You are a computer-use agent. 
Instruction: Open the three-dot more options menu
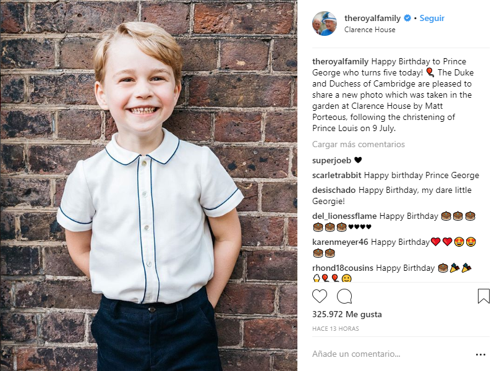tap(480, 355)
